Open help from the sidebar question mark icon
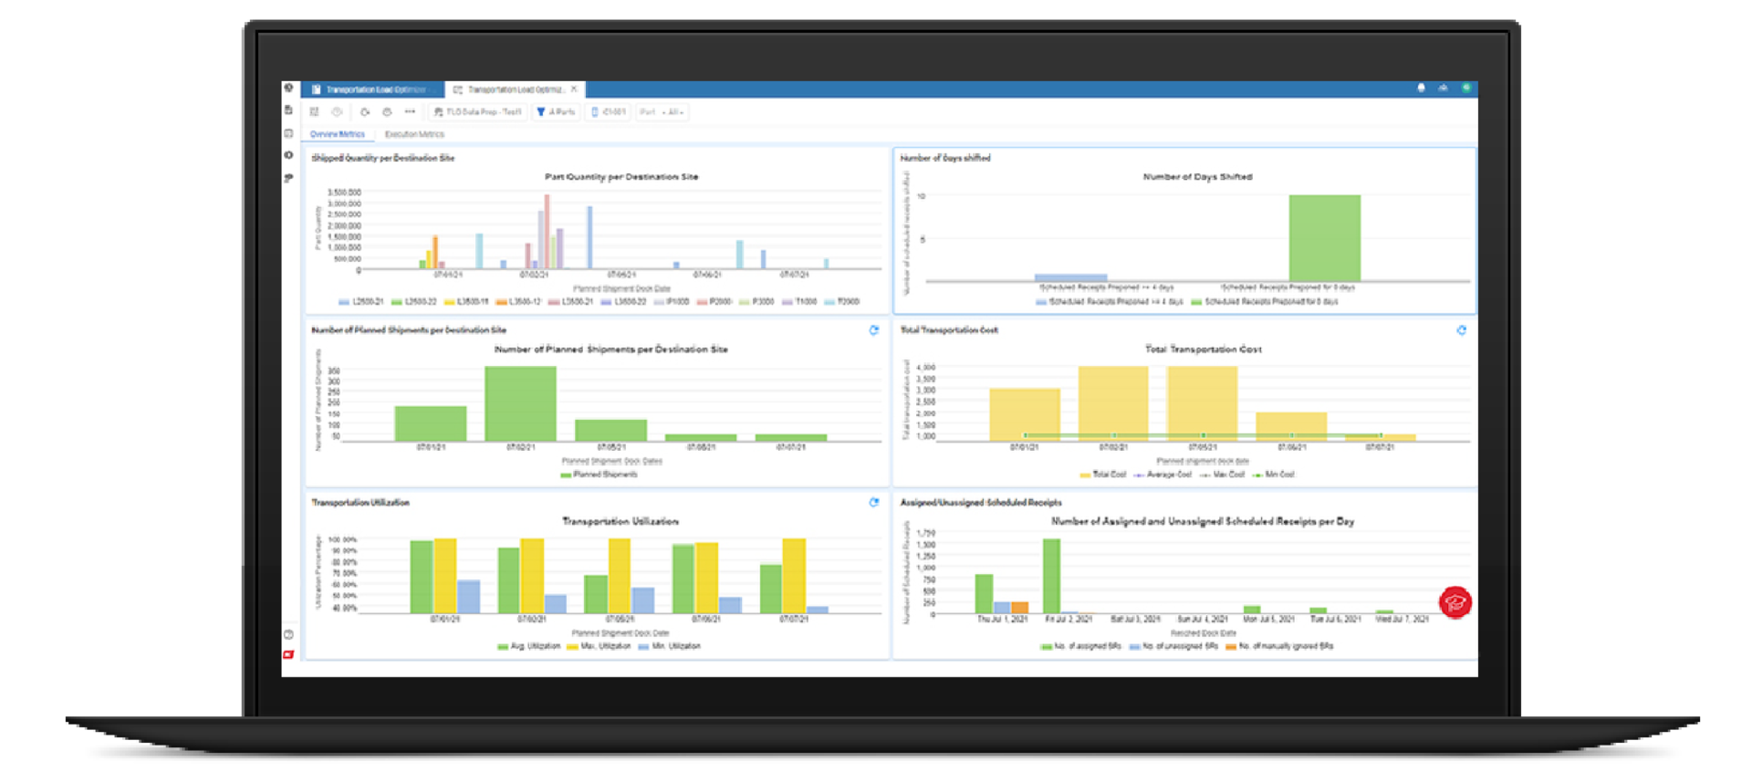Viewport: 1752px width, 772px height. (288, 634)
